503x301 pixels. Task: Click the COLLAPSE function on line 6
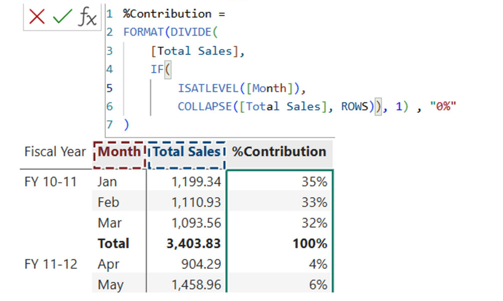205,106
